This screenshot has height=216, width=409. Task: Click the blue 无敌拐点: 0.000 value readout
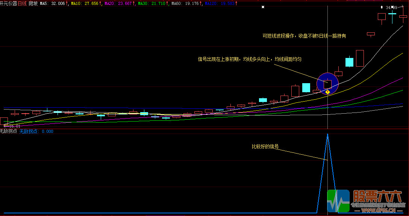click(36, 131)
